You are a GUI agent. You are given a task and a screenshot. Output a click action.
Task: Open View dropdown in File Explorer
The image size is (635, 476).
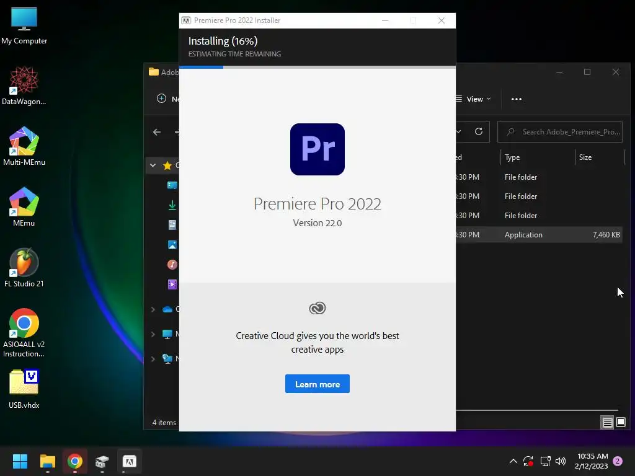[474, 99]
